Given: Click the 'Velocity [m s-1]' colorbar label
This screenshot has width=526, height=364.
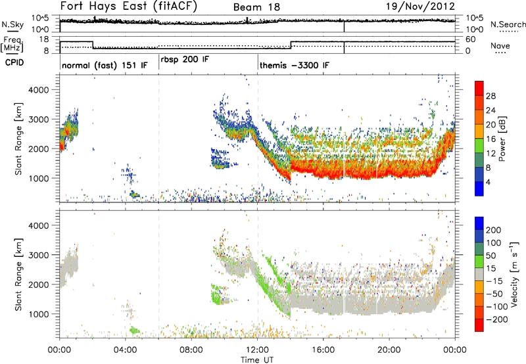Looking at the screenshot, I should click(x=514, y=274).
